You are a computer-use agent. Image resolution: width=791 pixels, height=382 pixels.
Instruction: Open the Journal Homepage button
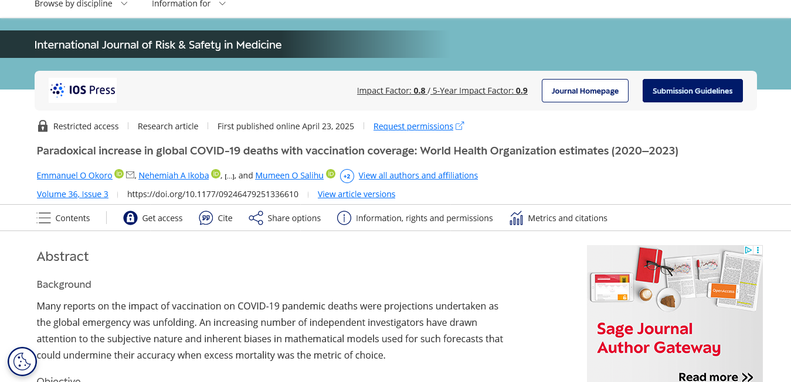click(585, 91)
